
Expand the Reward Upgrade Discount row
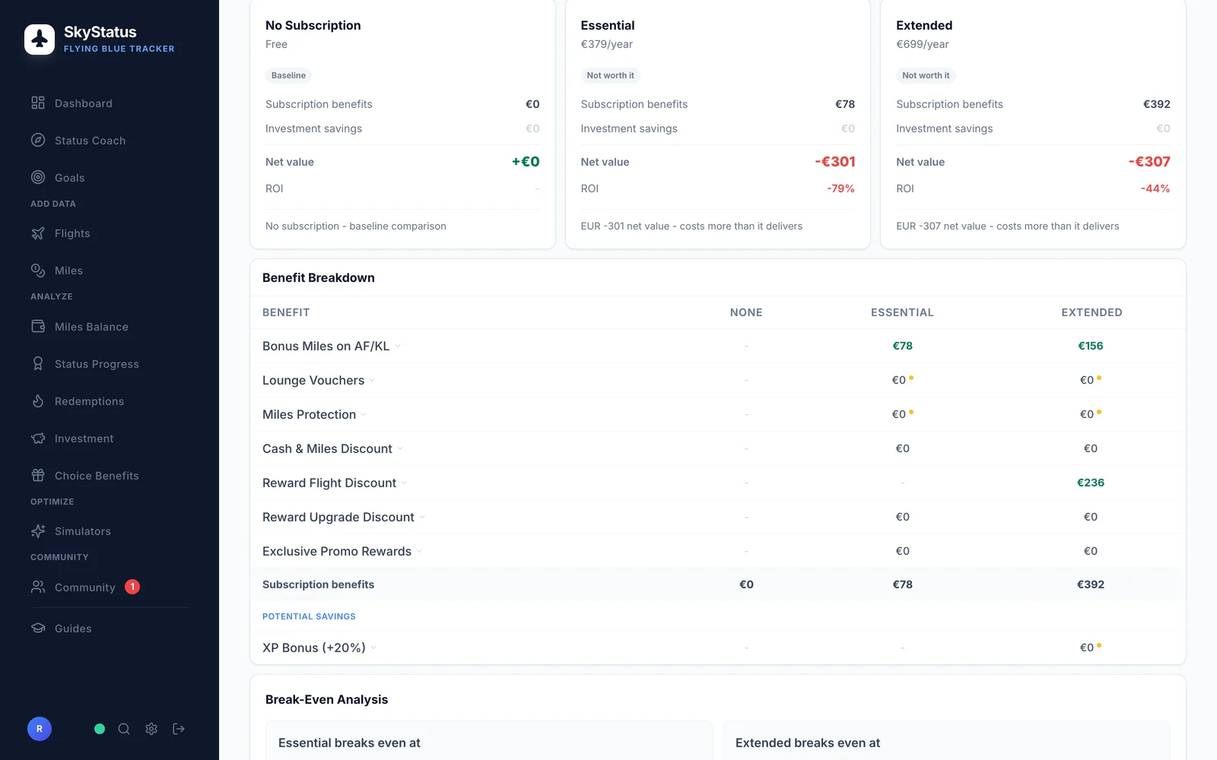click(422, 518)
